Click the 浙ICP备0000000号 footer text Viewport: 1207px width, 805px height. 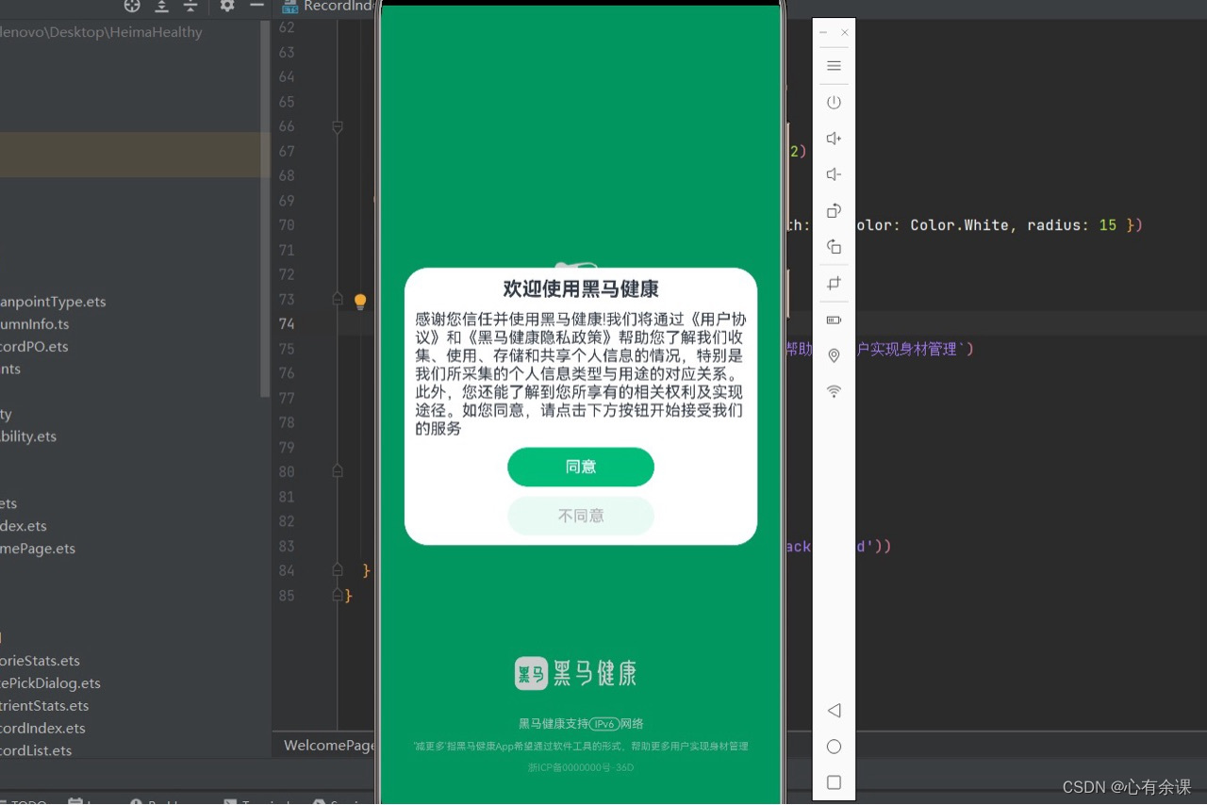581,767
